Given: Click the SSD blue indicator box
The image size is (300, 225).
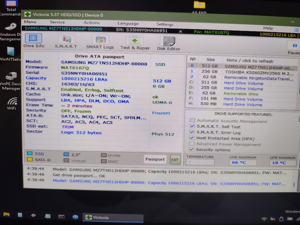Looking at the screenshot, I should (x=30, y=153).
